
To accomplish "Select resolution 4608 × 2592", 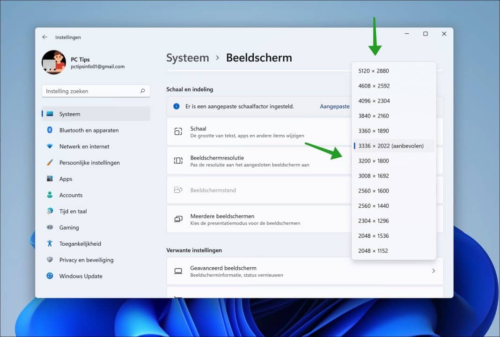I will tap(394, 86).
